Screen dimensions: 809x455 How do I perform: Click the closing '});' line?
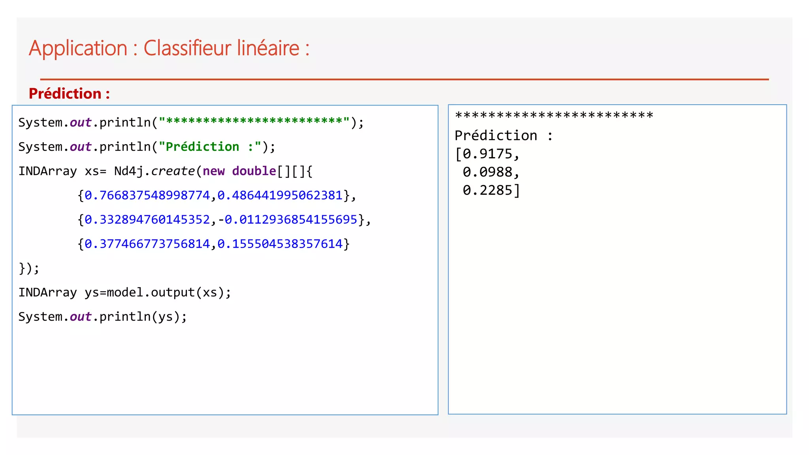(x=29, y=269)
